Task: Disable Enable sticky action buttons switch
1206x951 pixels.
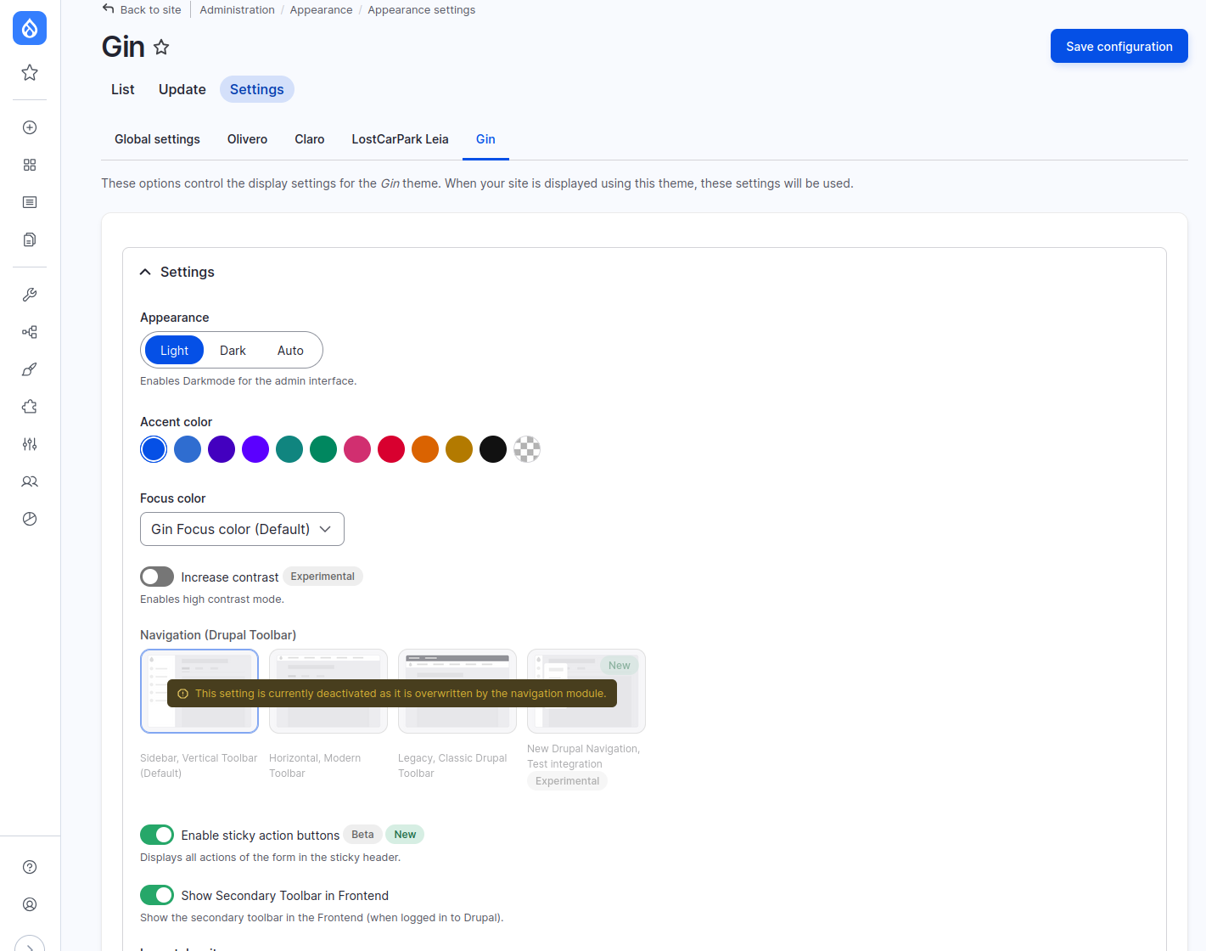Action: (157, 835)
